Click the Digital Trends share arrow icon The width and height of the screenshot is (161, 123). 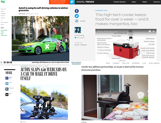pos(77,21)
